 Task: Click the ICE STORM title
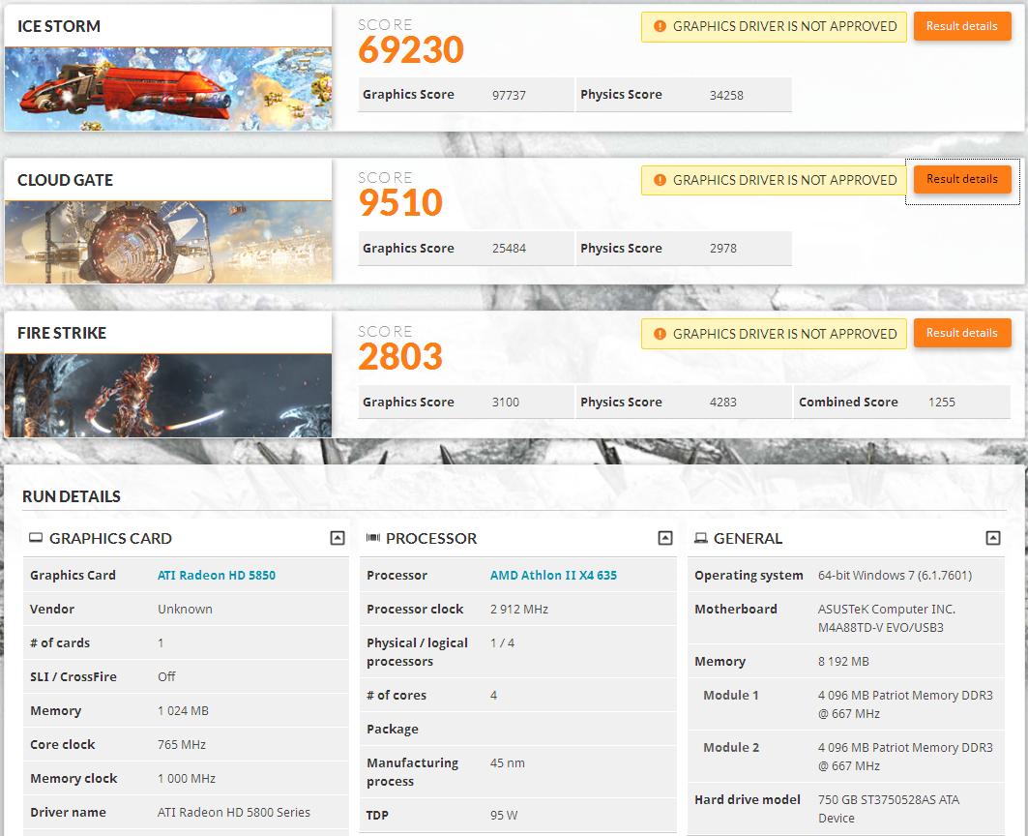point(59,26)
